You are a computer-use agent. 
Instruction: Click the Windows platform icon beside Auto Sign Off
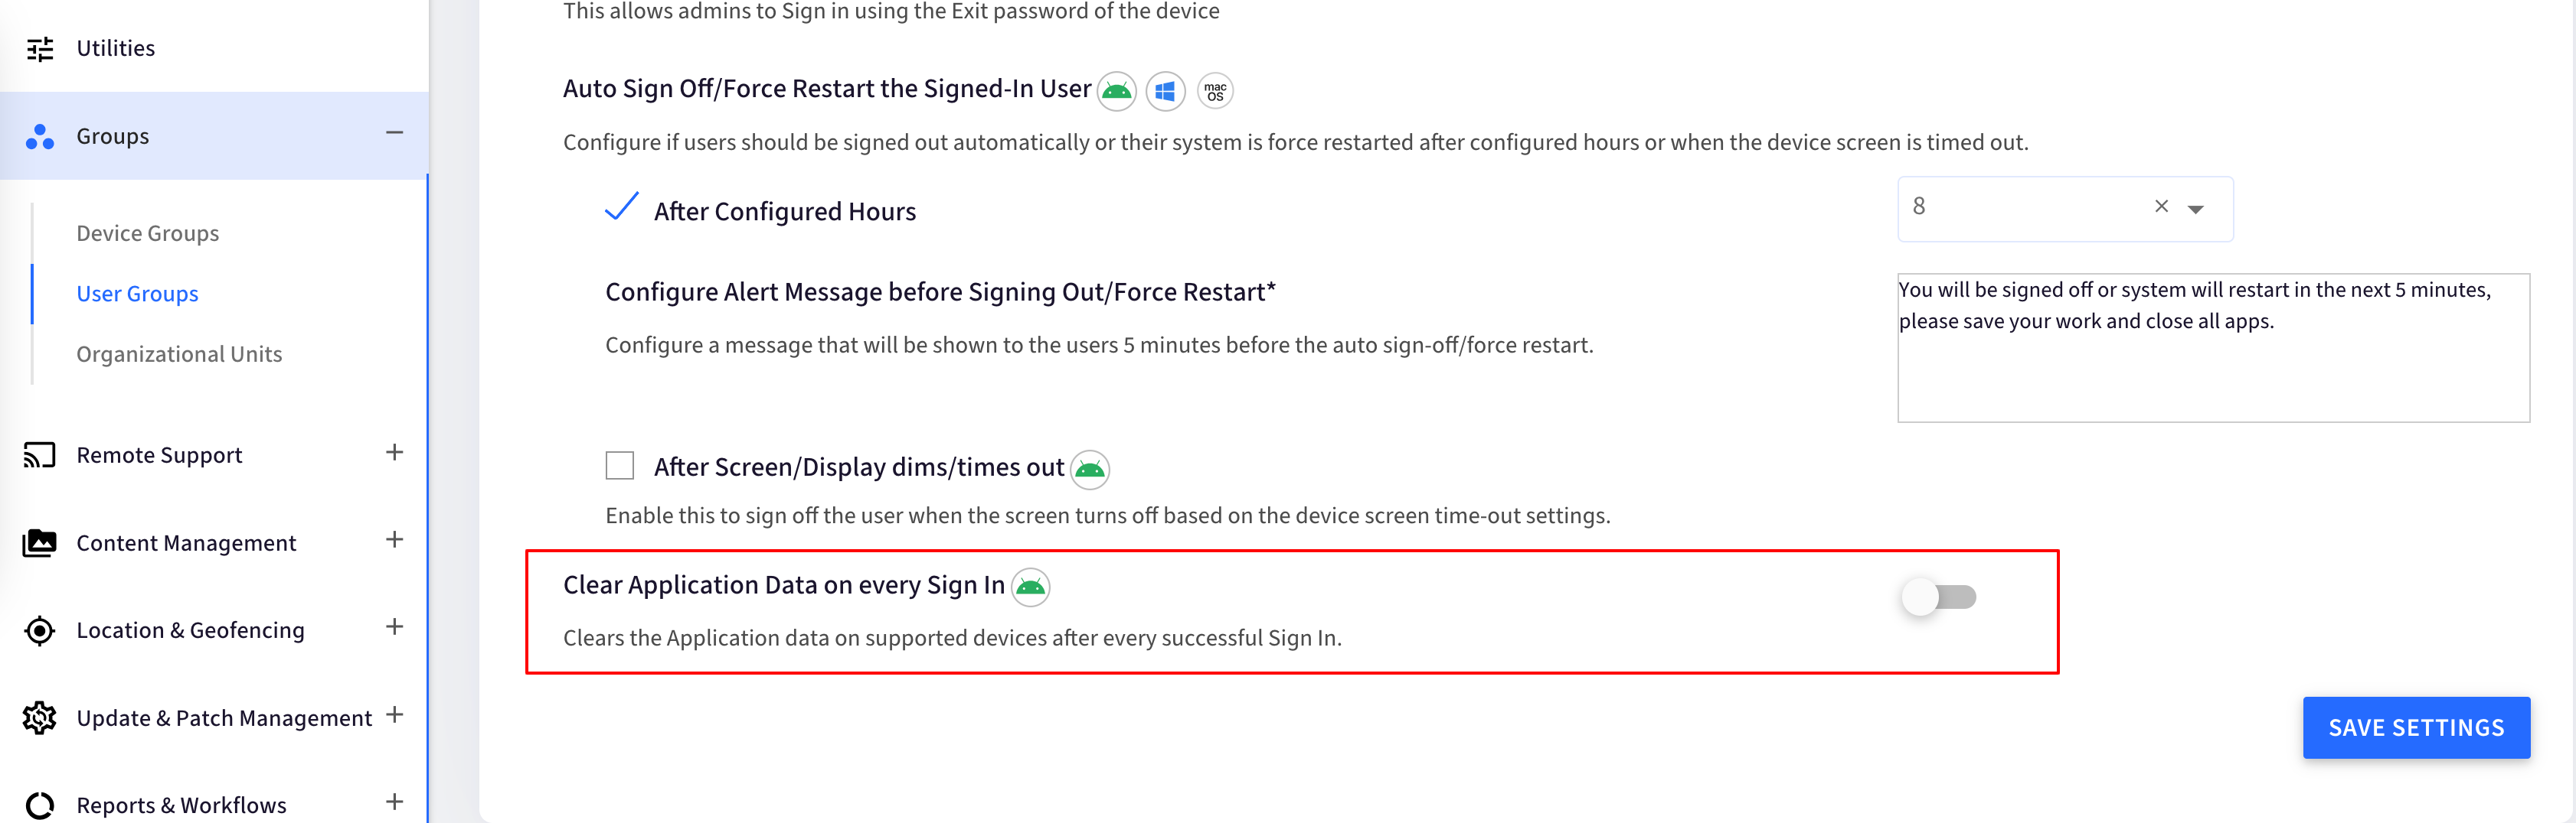(1165, 91)
